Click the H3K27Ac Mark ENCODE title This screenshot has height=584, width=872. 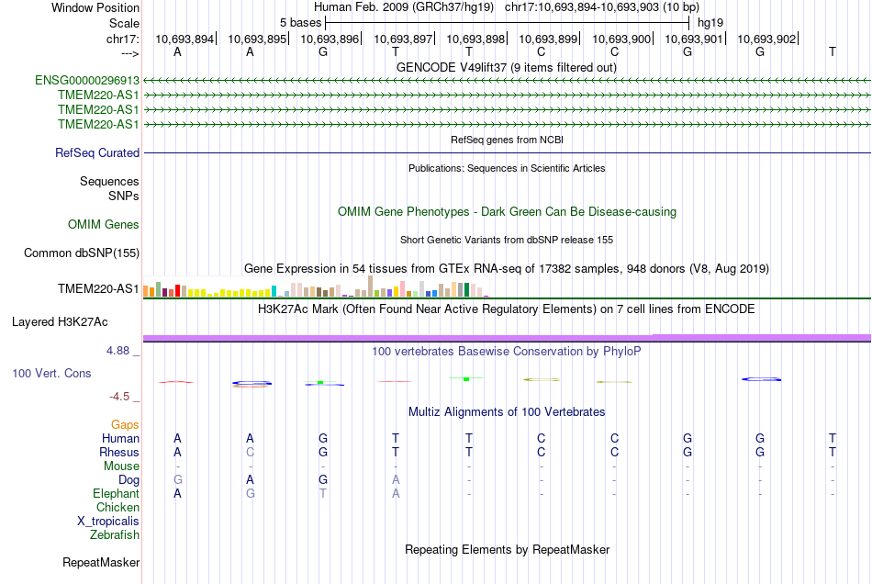click(507, 309)
